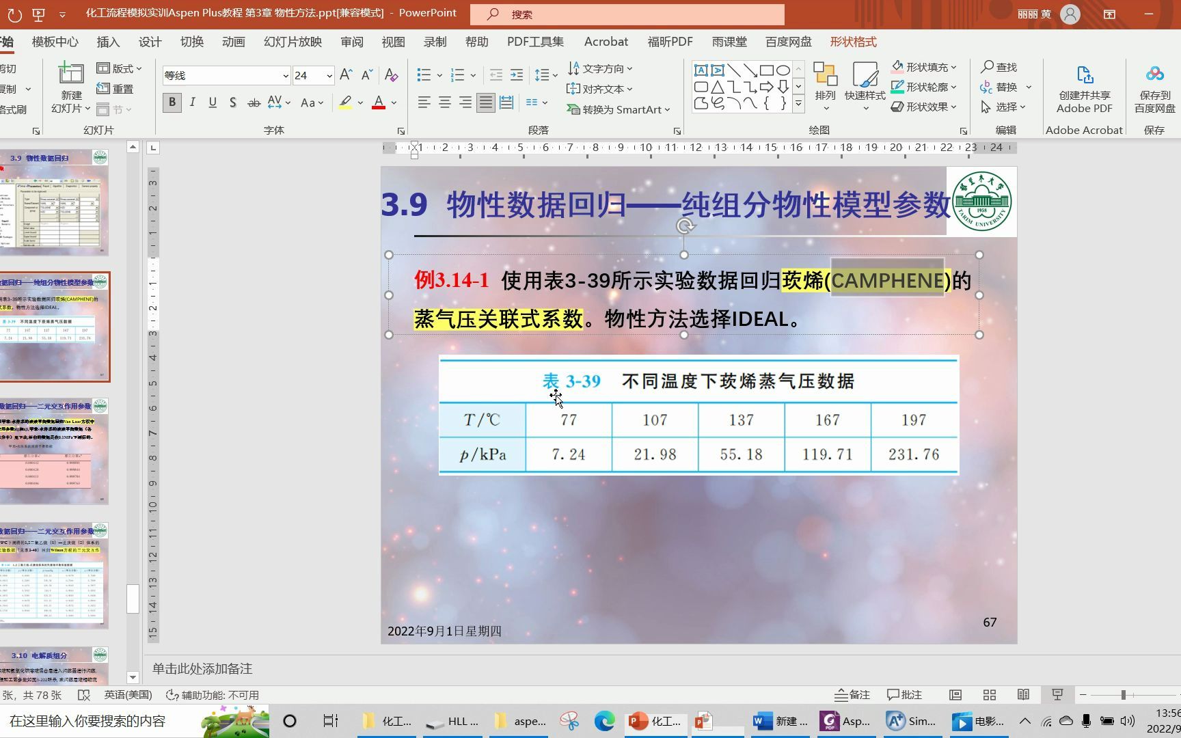Start slideshow from status bar icon
This screenshot has height=738, width=1181.
click(x=1057, y=694)
